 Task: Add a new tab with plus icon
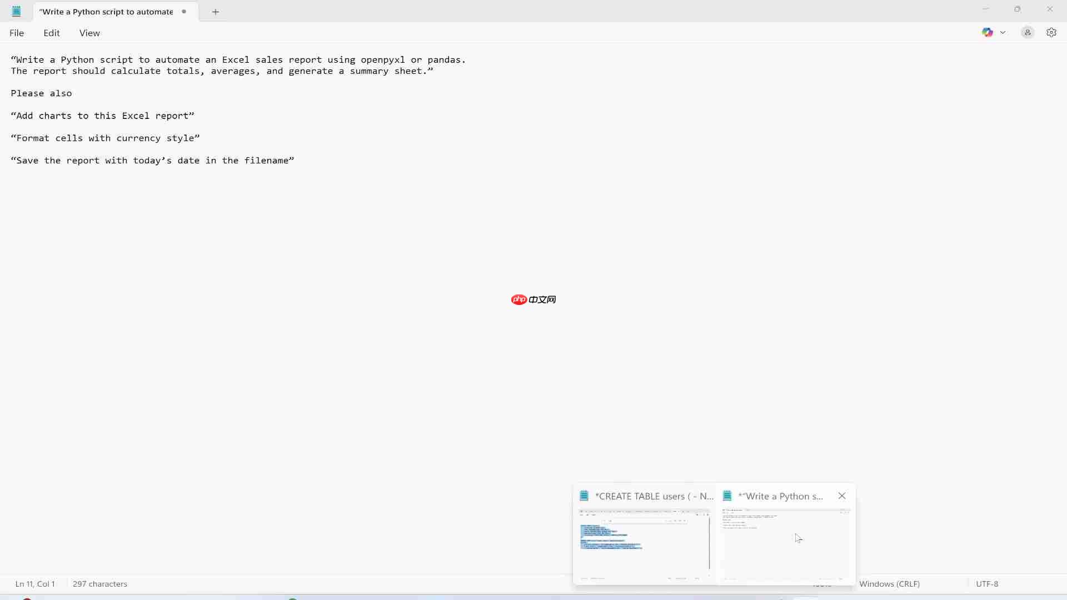click(x=216, y=12)
